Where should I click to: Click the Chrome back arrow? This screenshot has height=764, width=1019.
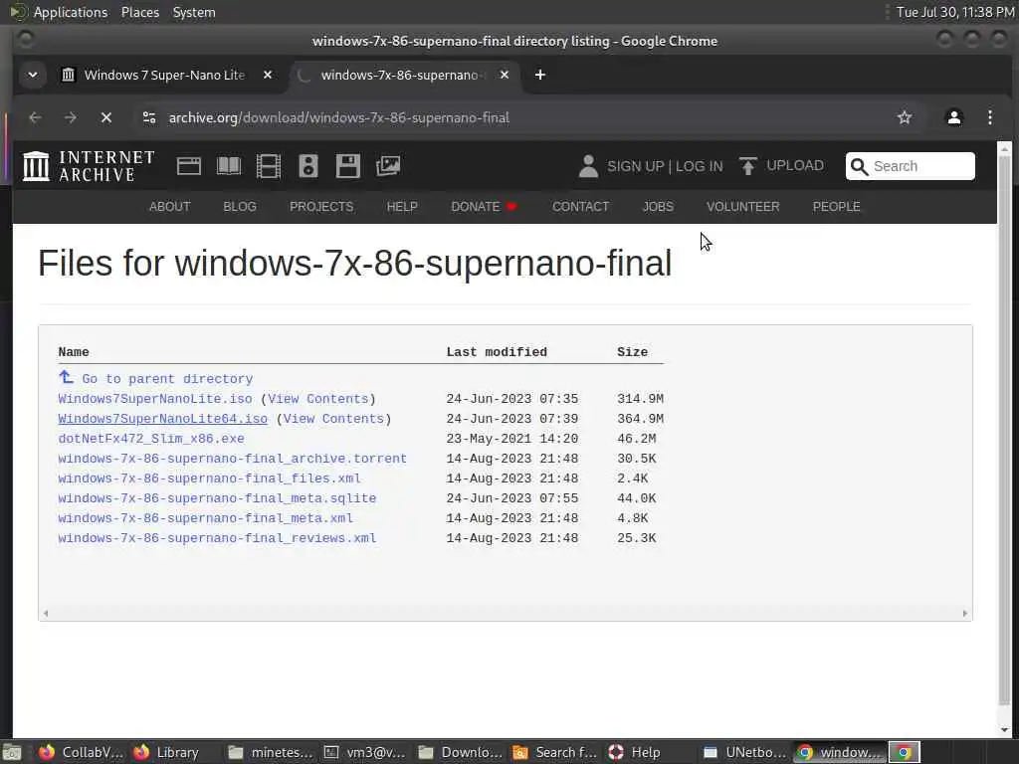35,117
